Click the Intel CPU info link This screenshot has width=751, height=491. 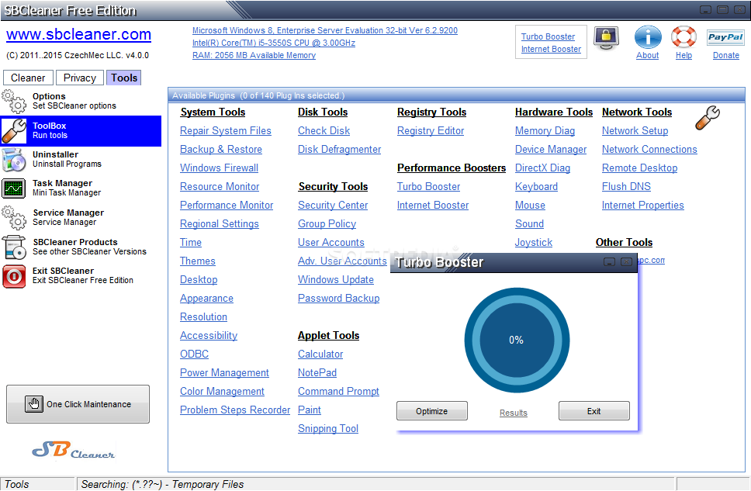point(274,43)
